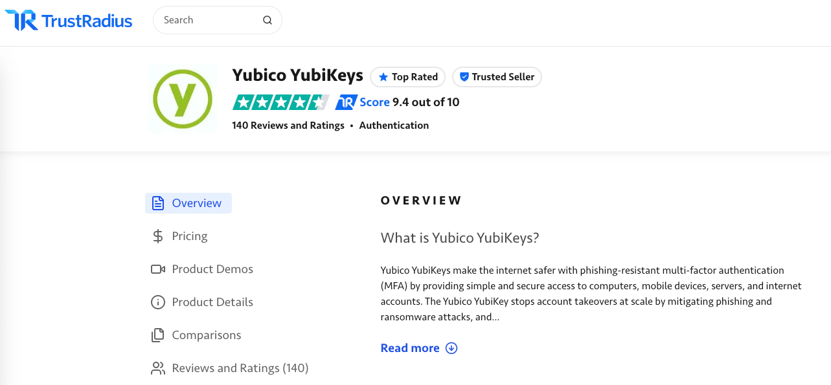The height and width of the screenshot is (385, 831).
Task: Click the Comparisons copy icon
Action: point(157,335)
